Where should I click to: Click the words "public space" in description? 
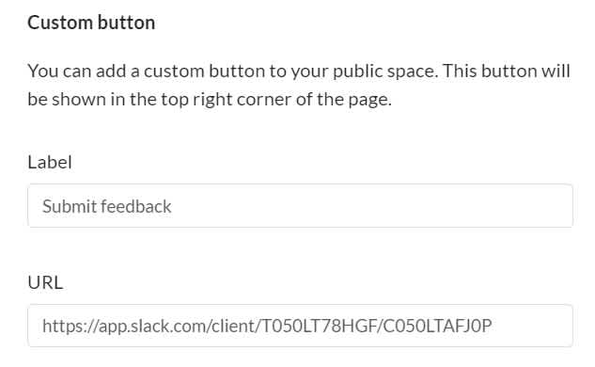pos(385,72)
